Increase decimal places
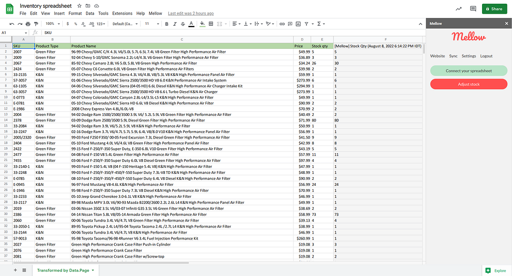 coord(91,24)
